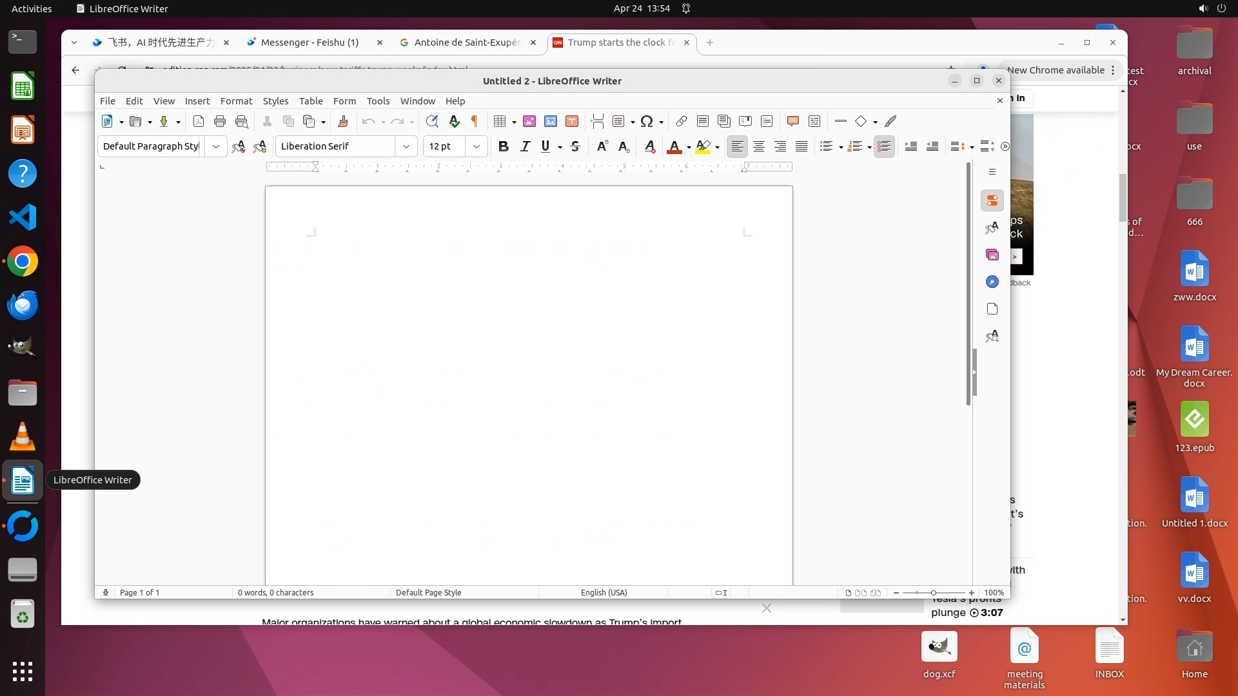Open Find and Replace tool
The height and width of the screenshot is (696, 1238).
tap(432, 121)
